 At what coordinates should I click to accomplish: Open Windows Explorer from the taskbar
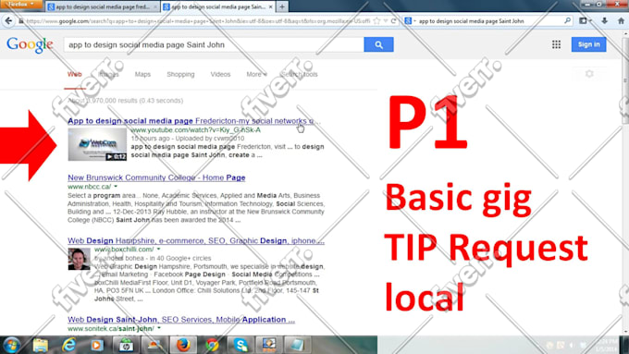(x=40, y=345)
